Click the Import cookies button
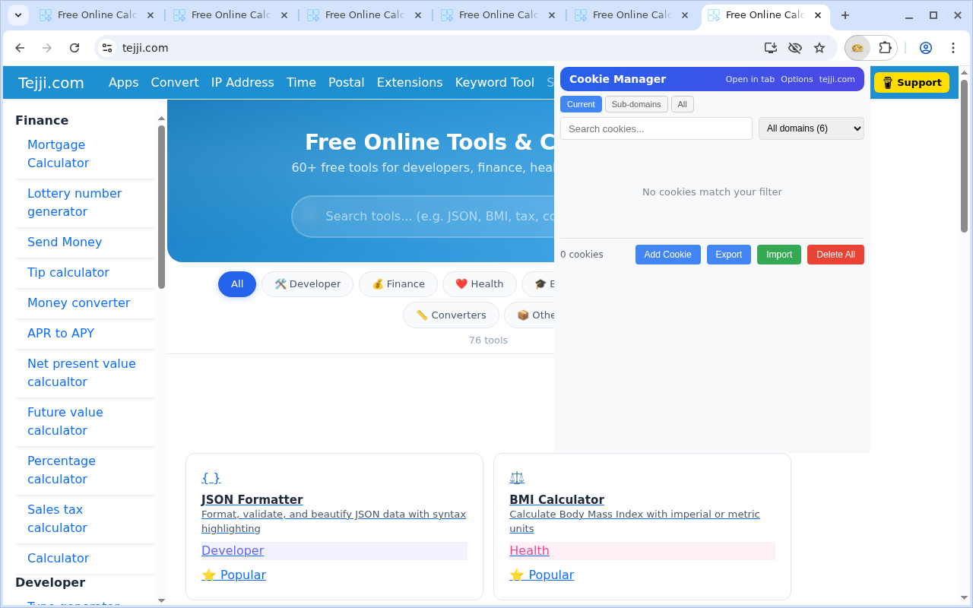The width and height of the screenshot is (973, 608). pos(779,255)
